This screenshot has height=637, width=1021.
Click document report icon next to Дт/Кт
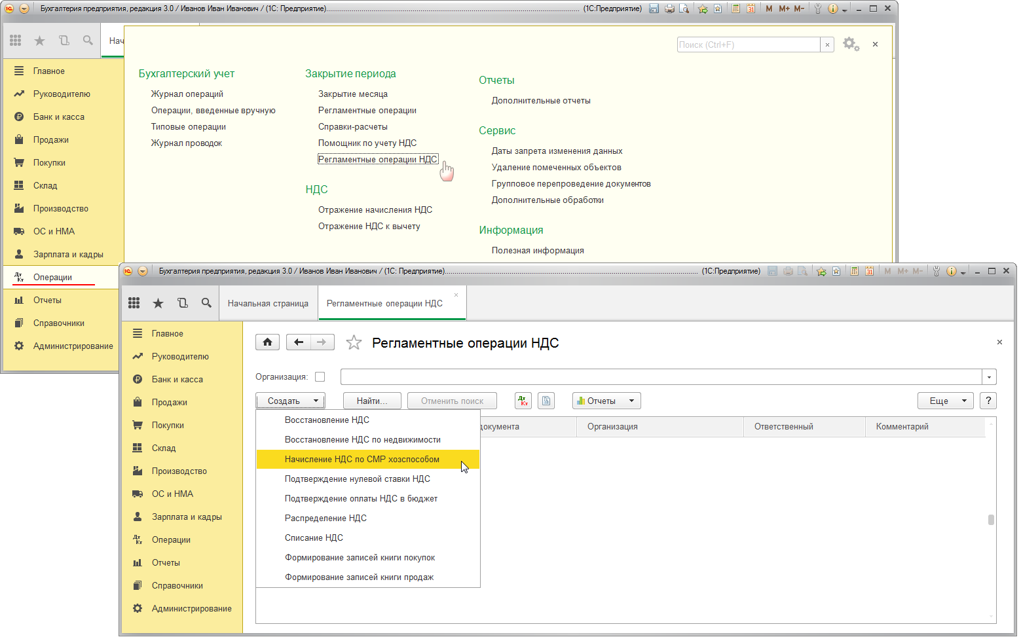pos(546,401)
